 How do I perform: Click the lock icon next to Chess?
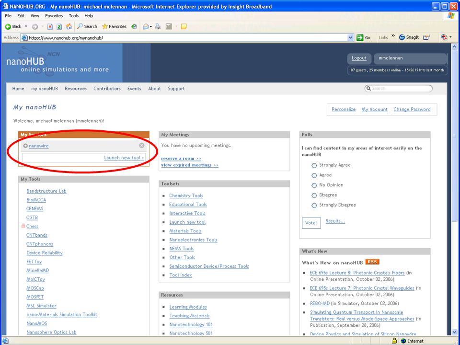(23, 226)
